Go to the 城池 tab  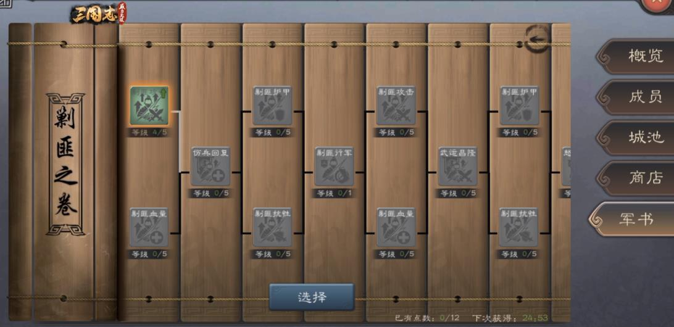click(636, 138)
